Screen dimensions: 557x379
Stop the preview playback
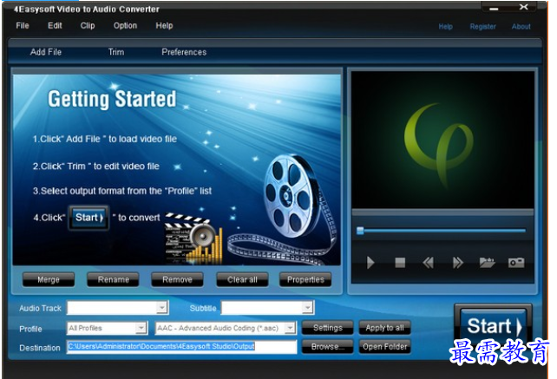pyautogui.click(x=400, y=263)
